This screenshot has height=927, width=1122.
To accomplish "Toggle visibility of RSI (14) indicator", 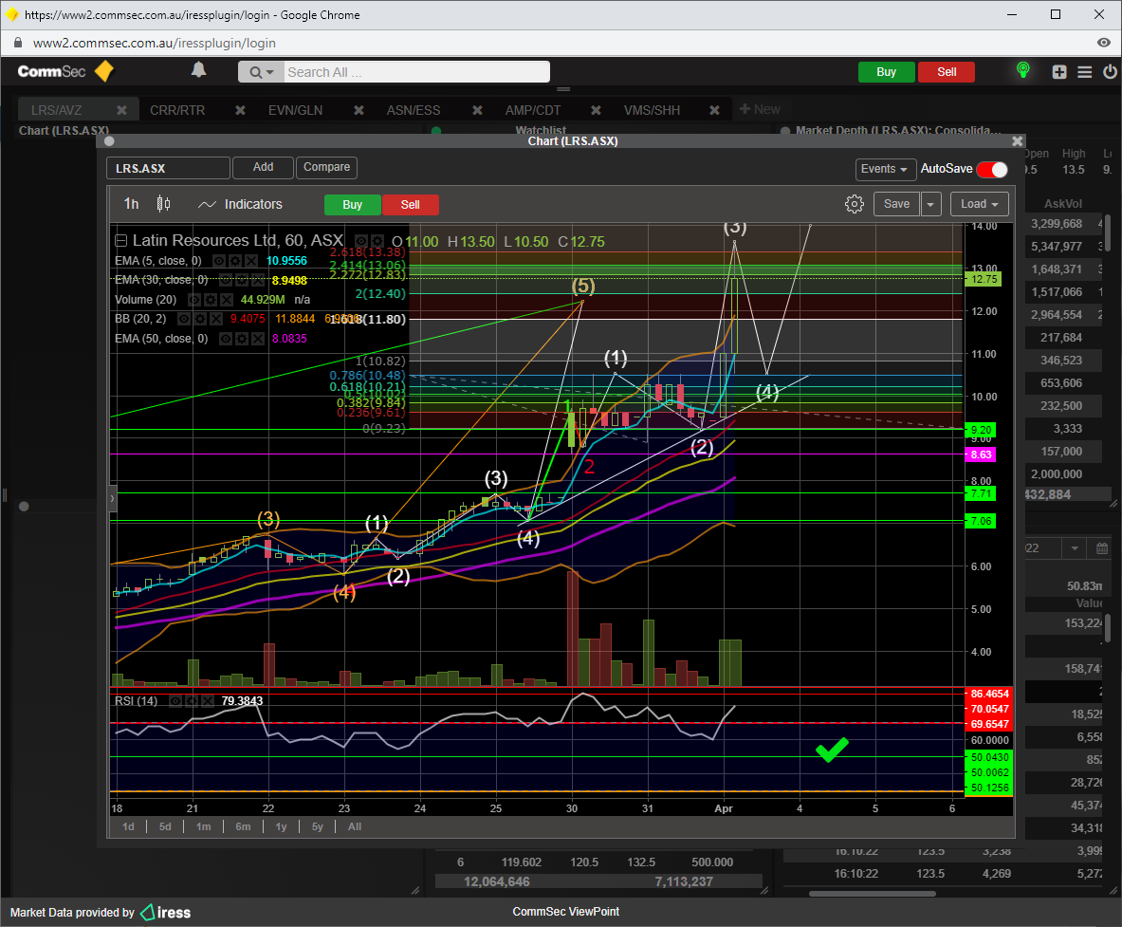I will tap(175, 701).
